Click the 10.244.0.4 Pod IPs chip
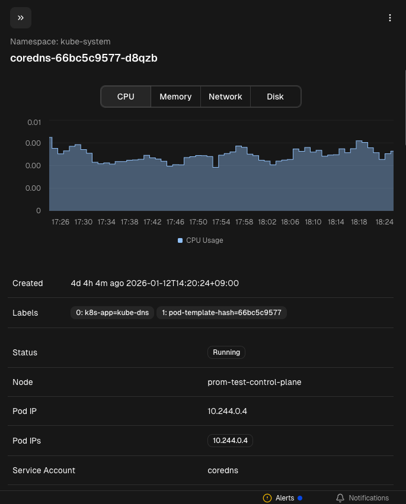406x504 pixels. pos(231,441)
